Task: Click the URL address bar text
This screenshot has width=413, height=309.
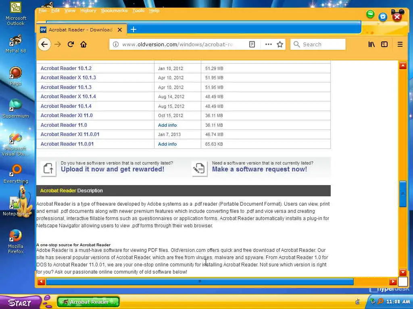Action: 177,44
